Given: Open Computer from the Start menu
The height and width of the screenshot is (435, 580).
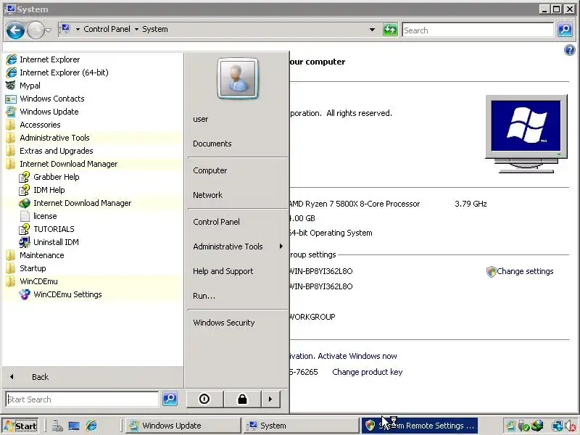Looking at the screenshot, I should (210, 170).
